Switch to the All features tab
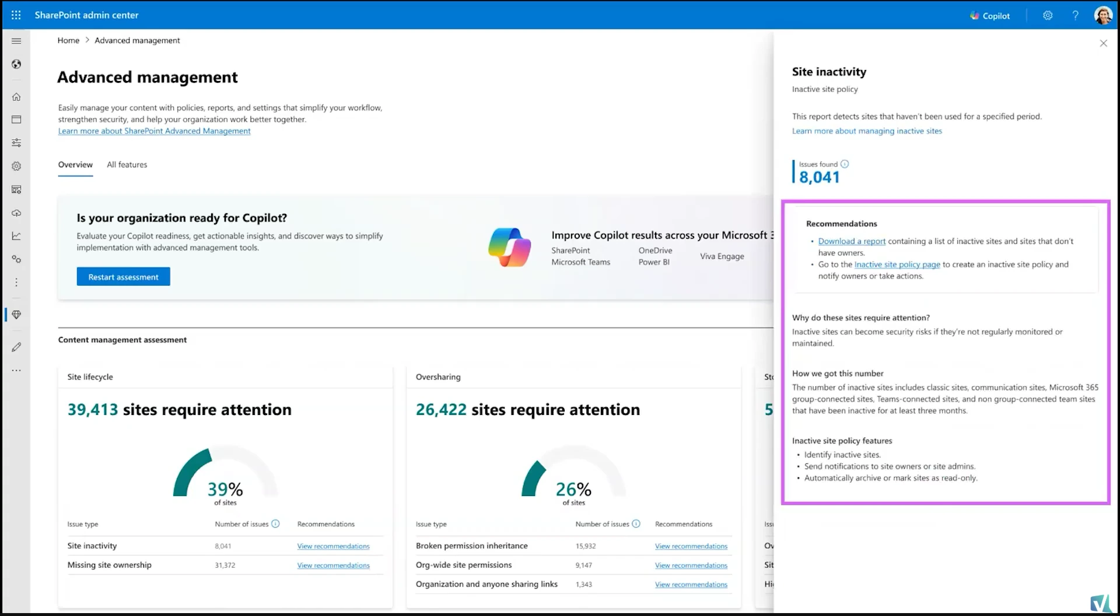Viewport: 1120px width, 616px height. [127, 165]
